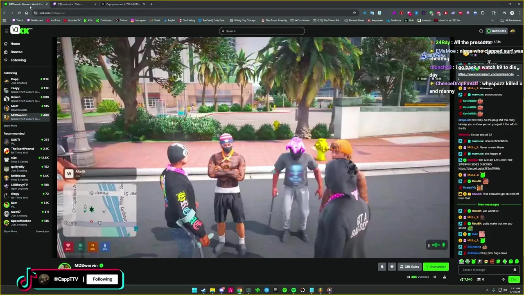Click the report warning triangle icon
This screenshot has width=524, height=295.
444,277
